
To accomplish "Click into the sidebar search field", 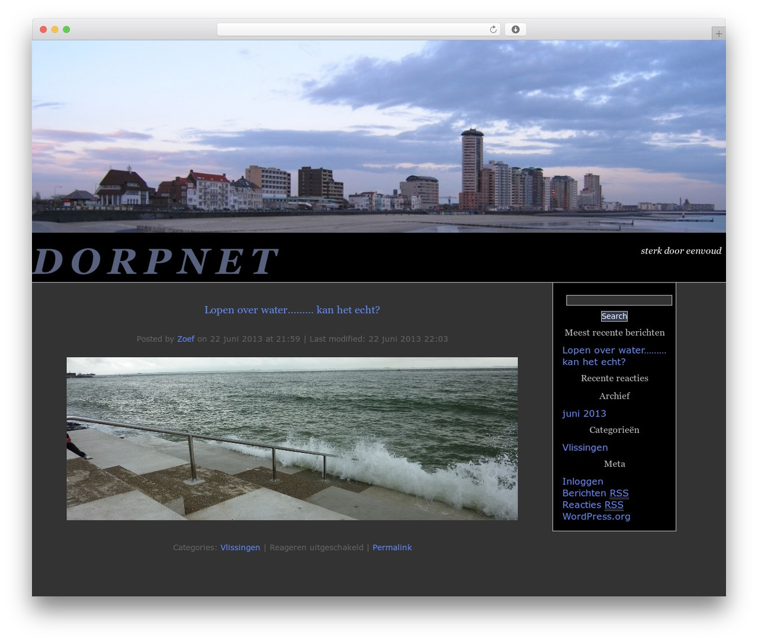I will tap(619, 300).
